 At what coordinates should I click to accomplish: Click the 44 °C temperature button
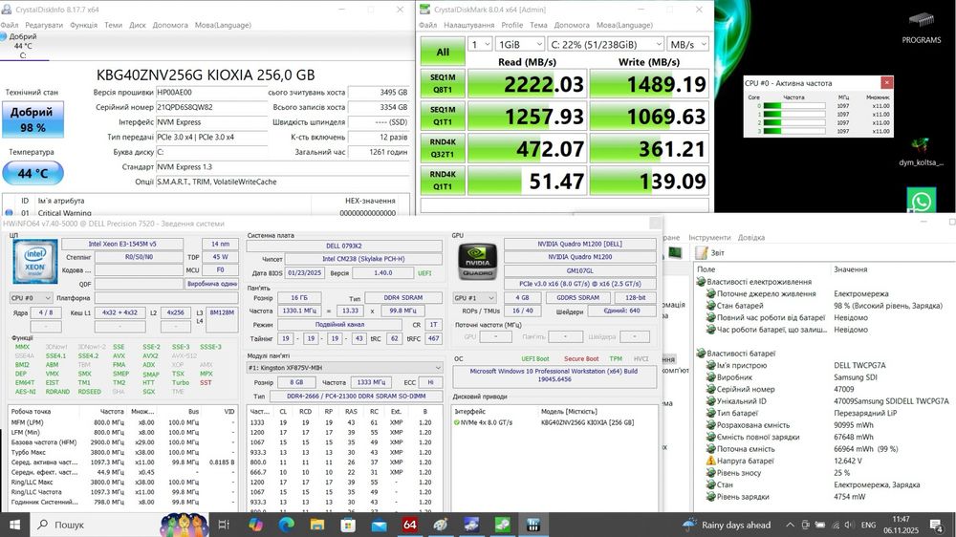click(x=33, y=173)
